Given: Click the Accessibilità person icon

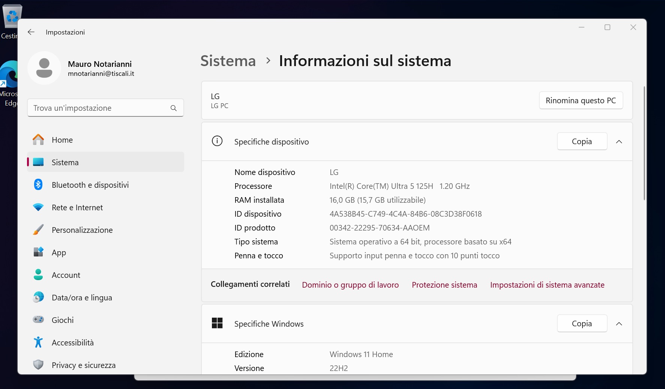Looking at the screenshot, I should (38, 342).
